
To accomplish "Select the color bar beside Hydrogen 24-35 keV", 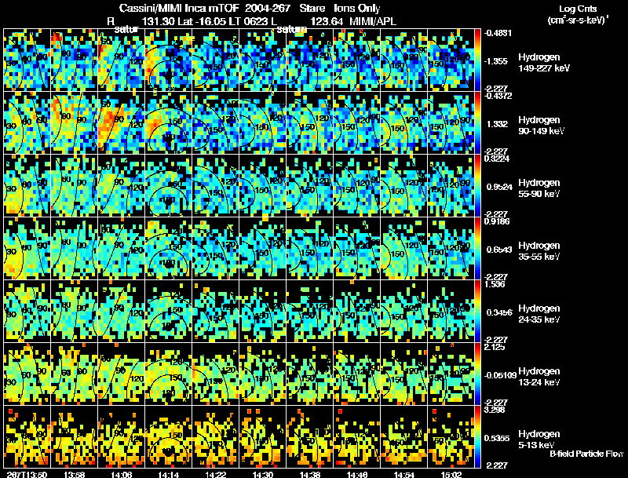I will (x=477, y=312).
